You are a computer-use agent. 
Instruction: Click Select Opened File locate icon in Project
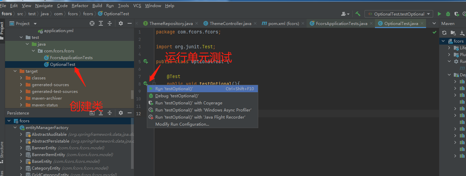point(92,23)
